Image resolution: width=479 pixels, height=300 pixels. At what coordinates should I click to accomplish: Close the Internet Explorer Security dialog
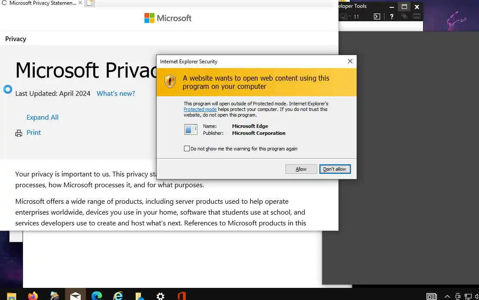tap(350, 61)
